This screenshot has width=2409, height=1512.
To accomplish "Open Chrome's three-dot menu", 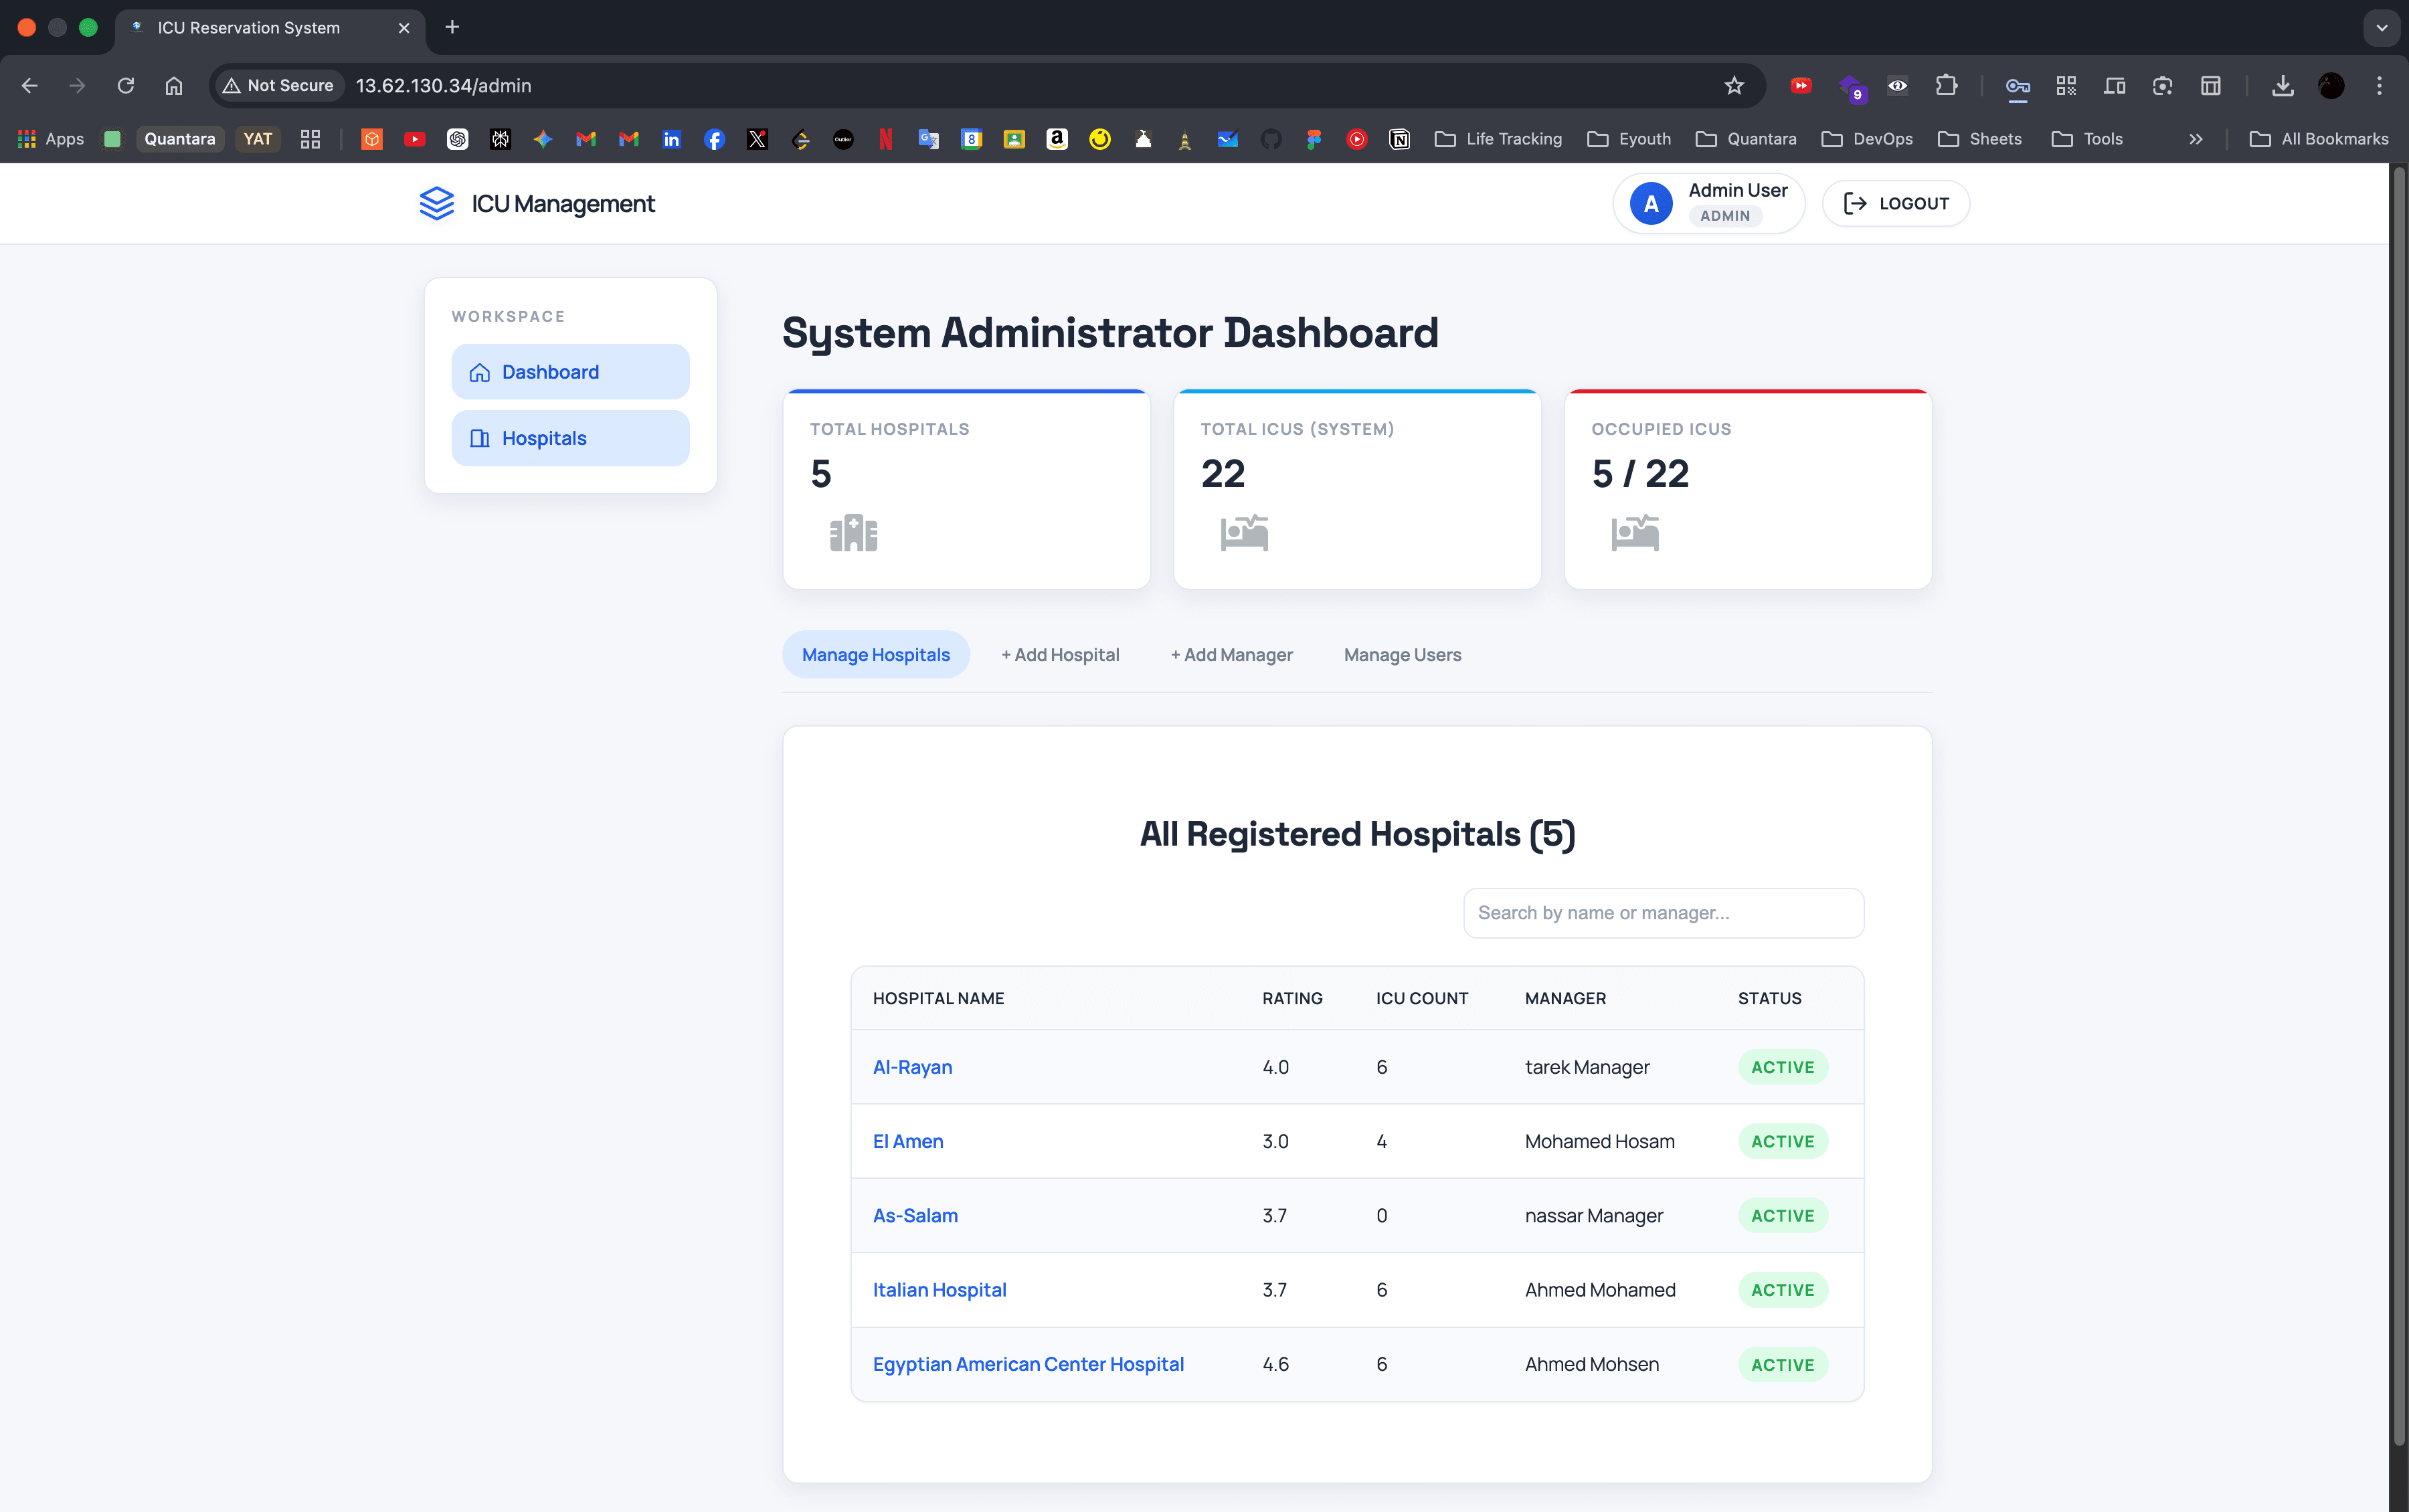I will pos(2381,86).
